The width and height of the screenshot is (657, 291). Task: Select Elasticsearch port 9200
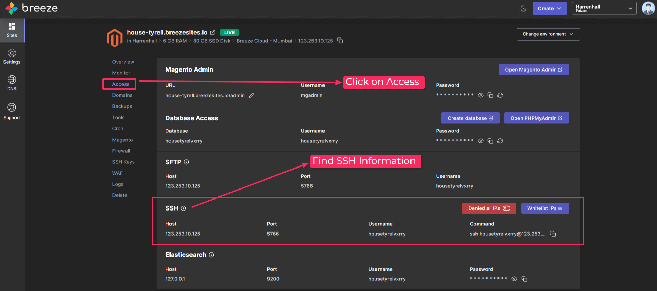tap(273, 279)
